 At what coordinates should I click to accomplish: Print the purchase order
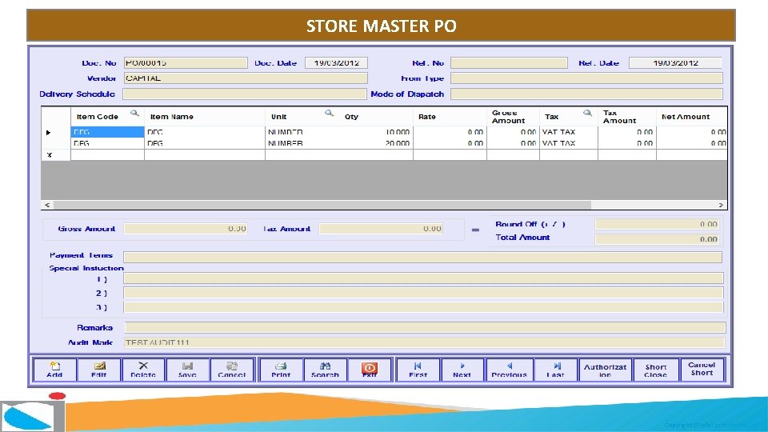pyautogui.click(x=281, y=370)
